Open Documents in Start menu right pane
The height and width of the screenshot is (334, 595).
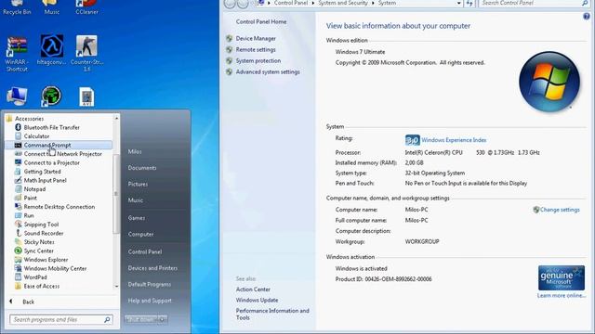pos(142,167)
